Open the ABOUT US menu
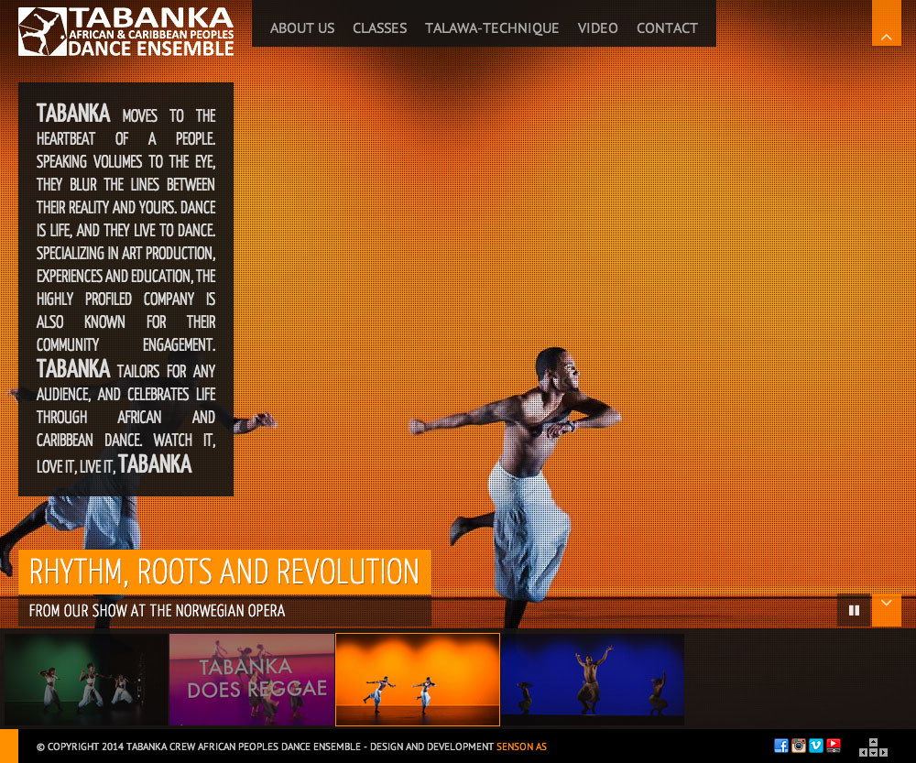 pos(302,28)
